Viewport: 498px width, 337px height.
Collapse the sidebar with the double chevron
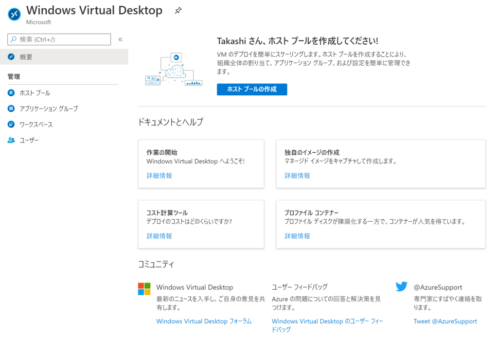coord(121,39)
